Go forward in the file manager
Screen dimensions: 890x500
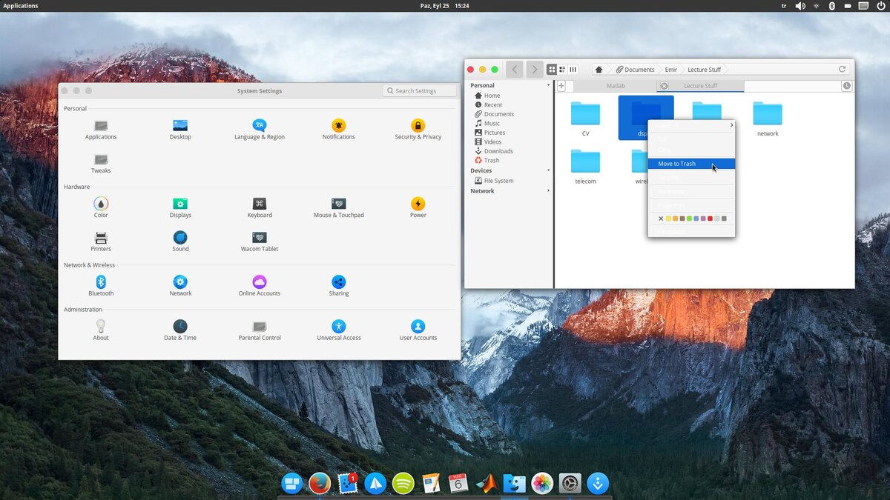[x=534, y=70]
